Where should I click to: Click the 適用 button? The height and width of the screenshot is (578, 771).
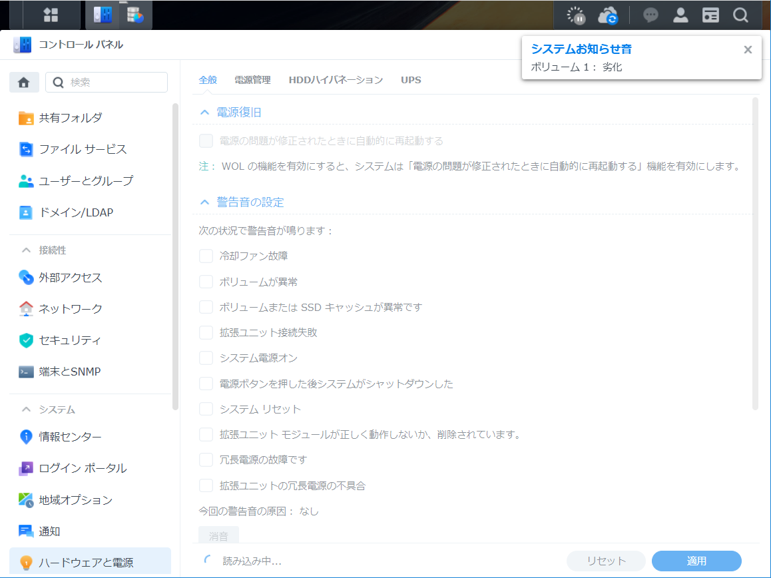(x=696, y=561)
